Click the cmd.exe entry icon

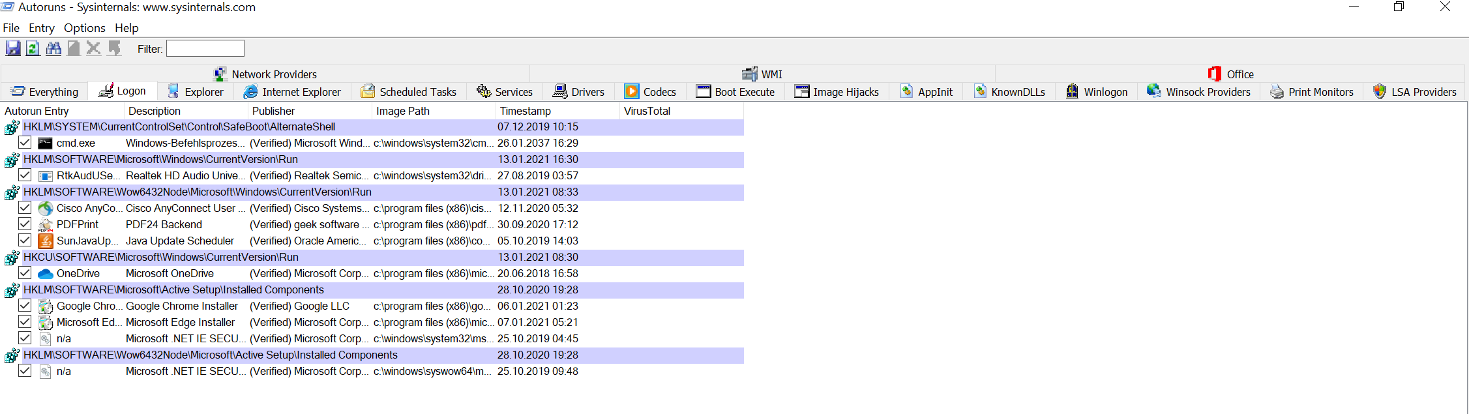(x=45, y=143)
